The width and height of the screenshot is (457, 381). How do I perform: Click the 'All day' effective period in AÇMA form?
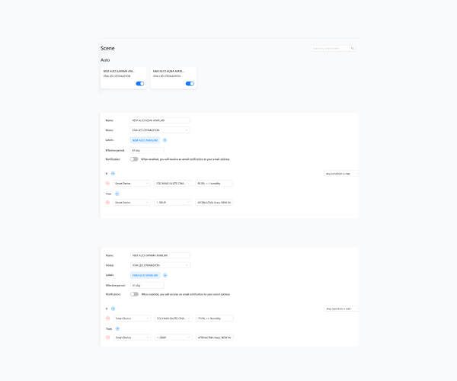pyautogui.click(x=147, y=150)
